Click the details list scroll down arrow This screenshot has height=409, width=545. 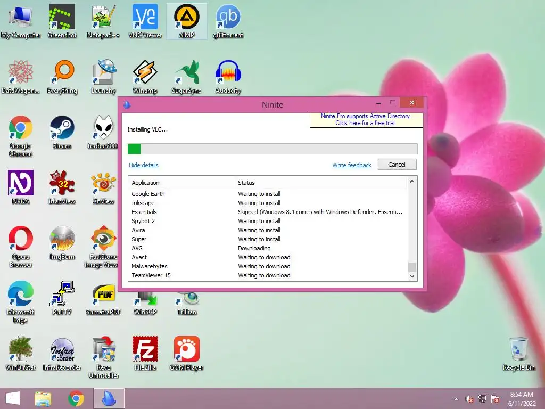coord(412,276)
